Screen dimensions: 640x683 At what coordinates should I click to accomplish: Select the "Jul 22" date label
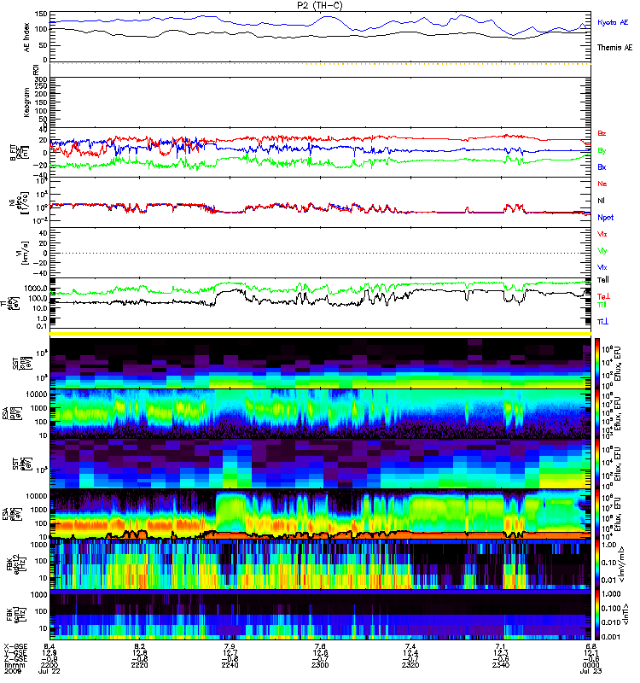tap(49, 671)
